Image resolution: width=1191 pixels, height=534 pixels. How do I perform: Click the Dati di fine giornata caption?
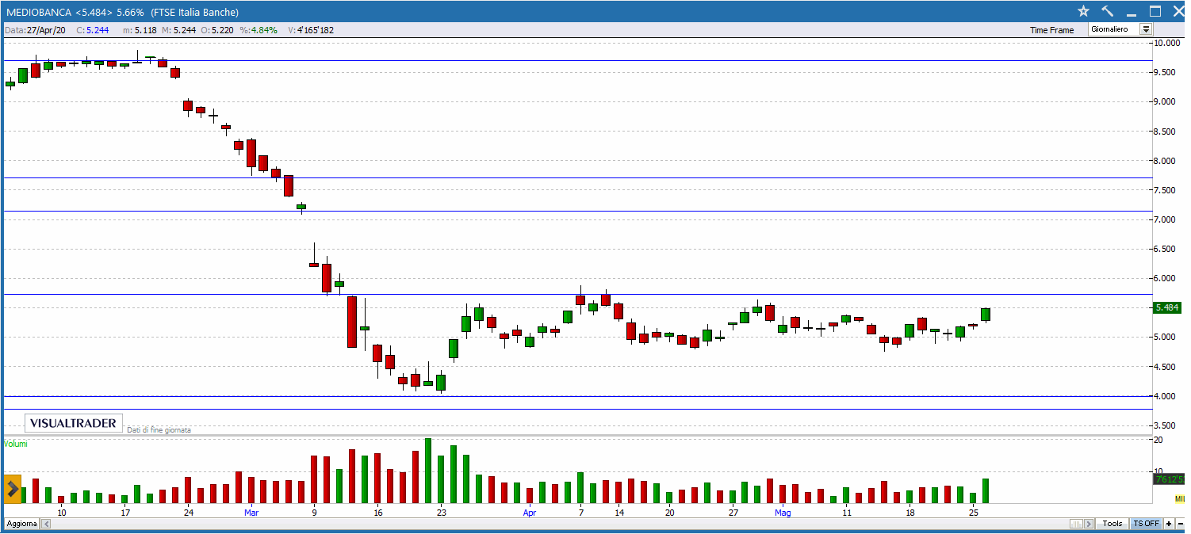pos(159,429)
